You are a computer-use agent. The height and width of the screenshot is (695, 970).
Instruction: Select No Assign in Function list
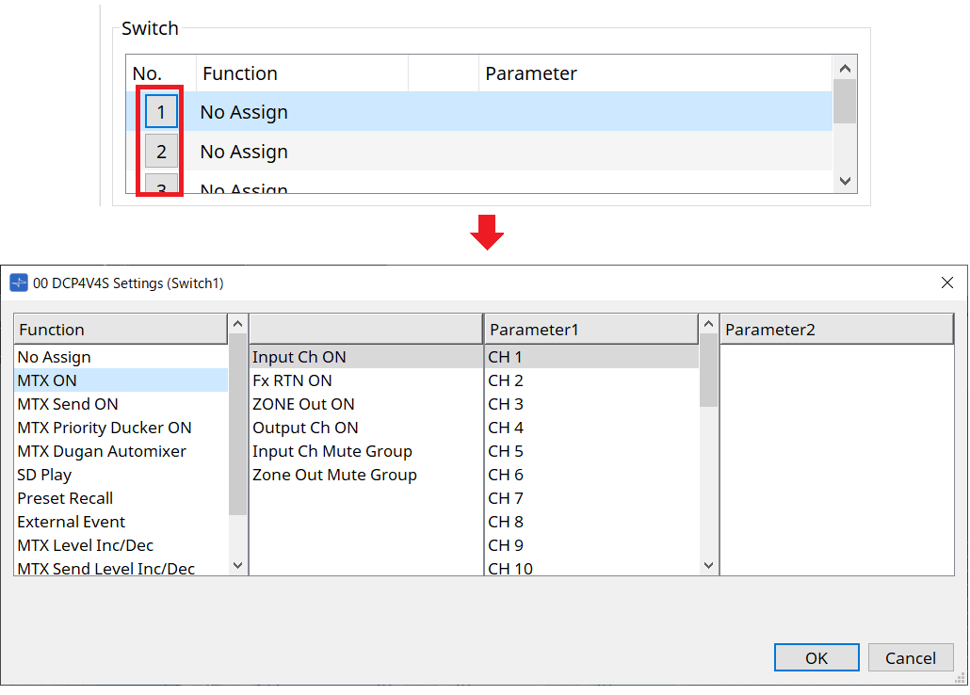click(55, 357)
